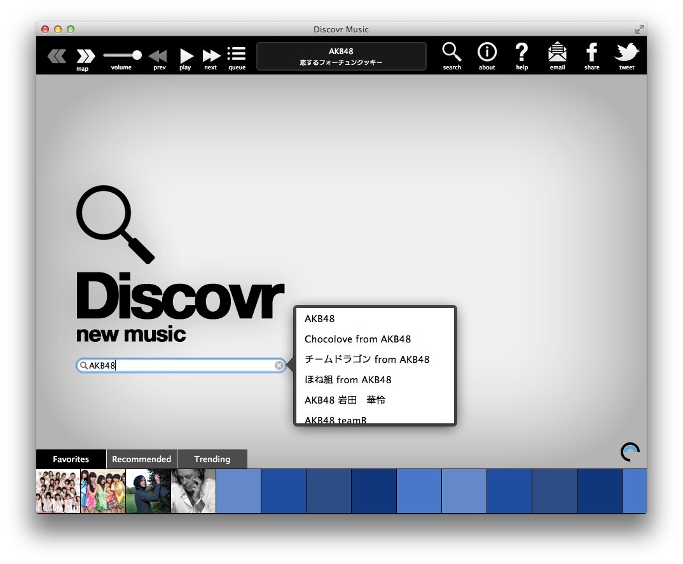Click into the AKB48 search field
The width and height of the screenshot is (683, 564).
[181, 365]
